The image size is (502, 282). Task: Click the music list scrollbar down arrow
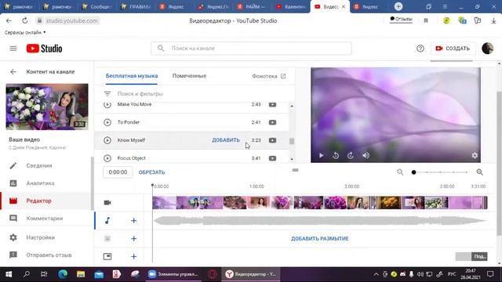292,159
